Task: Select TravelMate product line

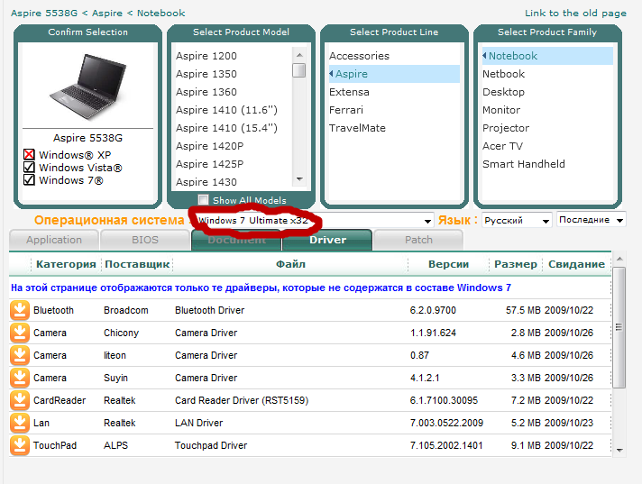Action: 357,128
